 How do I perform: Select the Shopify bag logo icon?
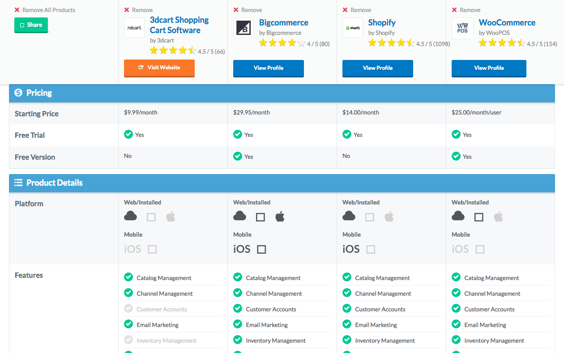(352, 27)
